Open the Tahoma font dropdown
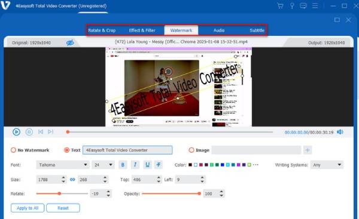 pyautogui.click(x=62, y=165)
